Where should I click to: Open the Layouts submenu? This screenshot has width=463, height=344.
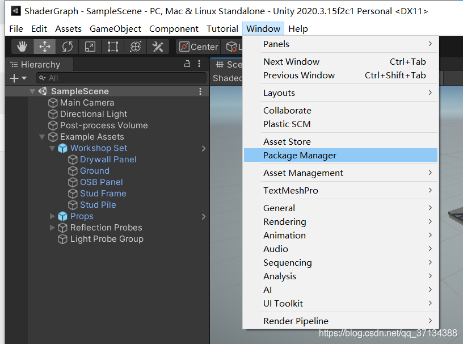pyautogui.click(x=341, y=93)
